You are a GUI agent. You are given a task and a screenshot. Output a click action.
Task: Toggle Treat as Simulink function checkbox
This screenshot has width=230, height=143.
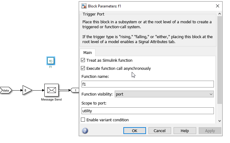pyautogui.click(x=83, y=60)
